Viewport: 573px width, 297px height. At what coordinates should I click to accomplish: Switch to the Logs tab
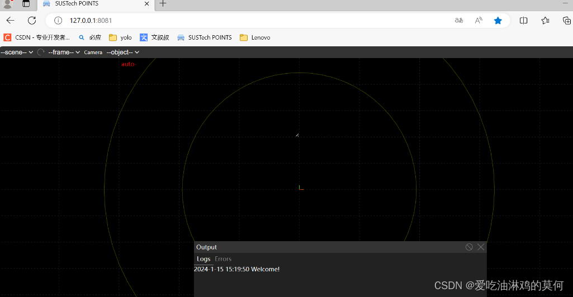click(203, 258)
